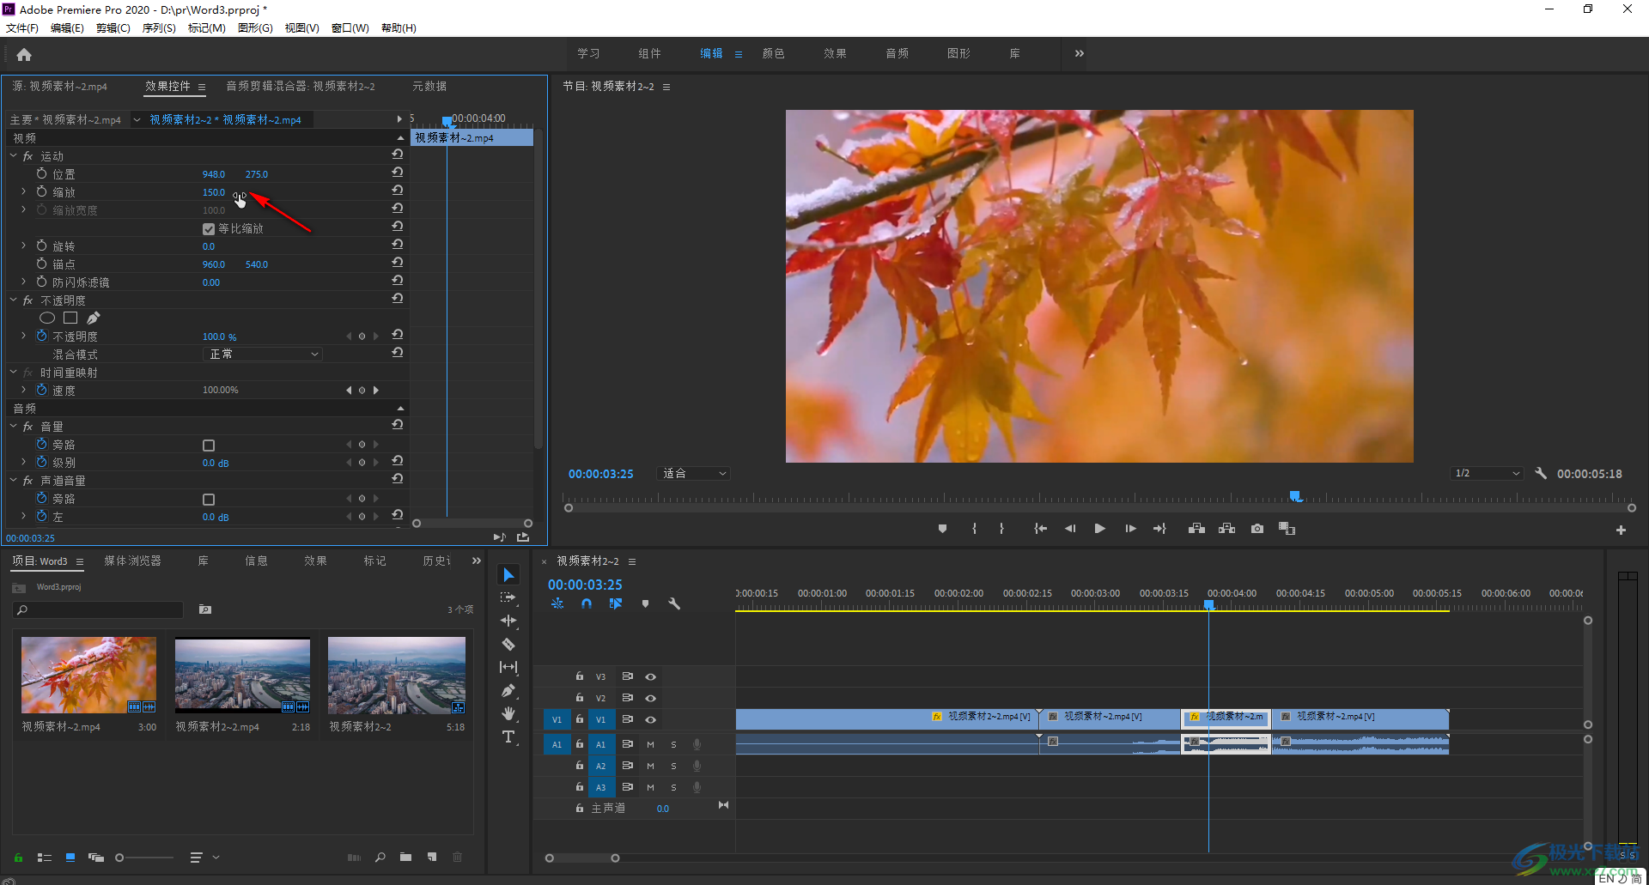Click Export Frame camera icon

pyautogui.click(x=1257, y=529)
